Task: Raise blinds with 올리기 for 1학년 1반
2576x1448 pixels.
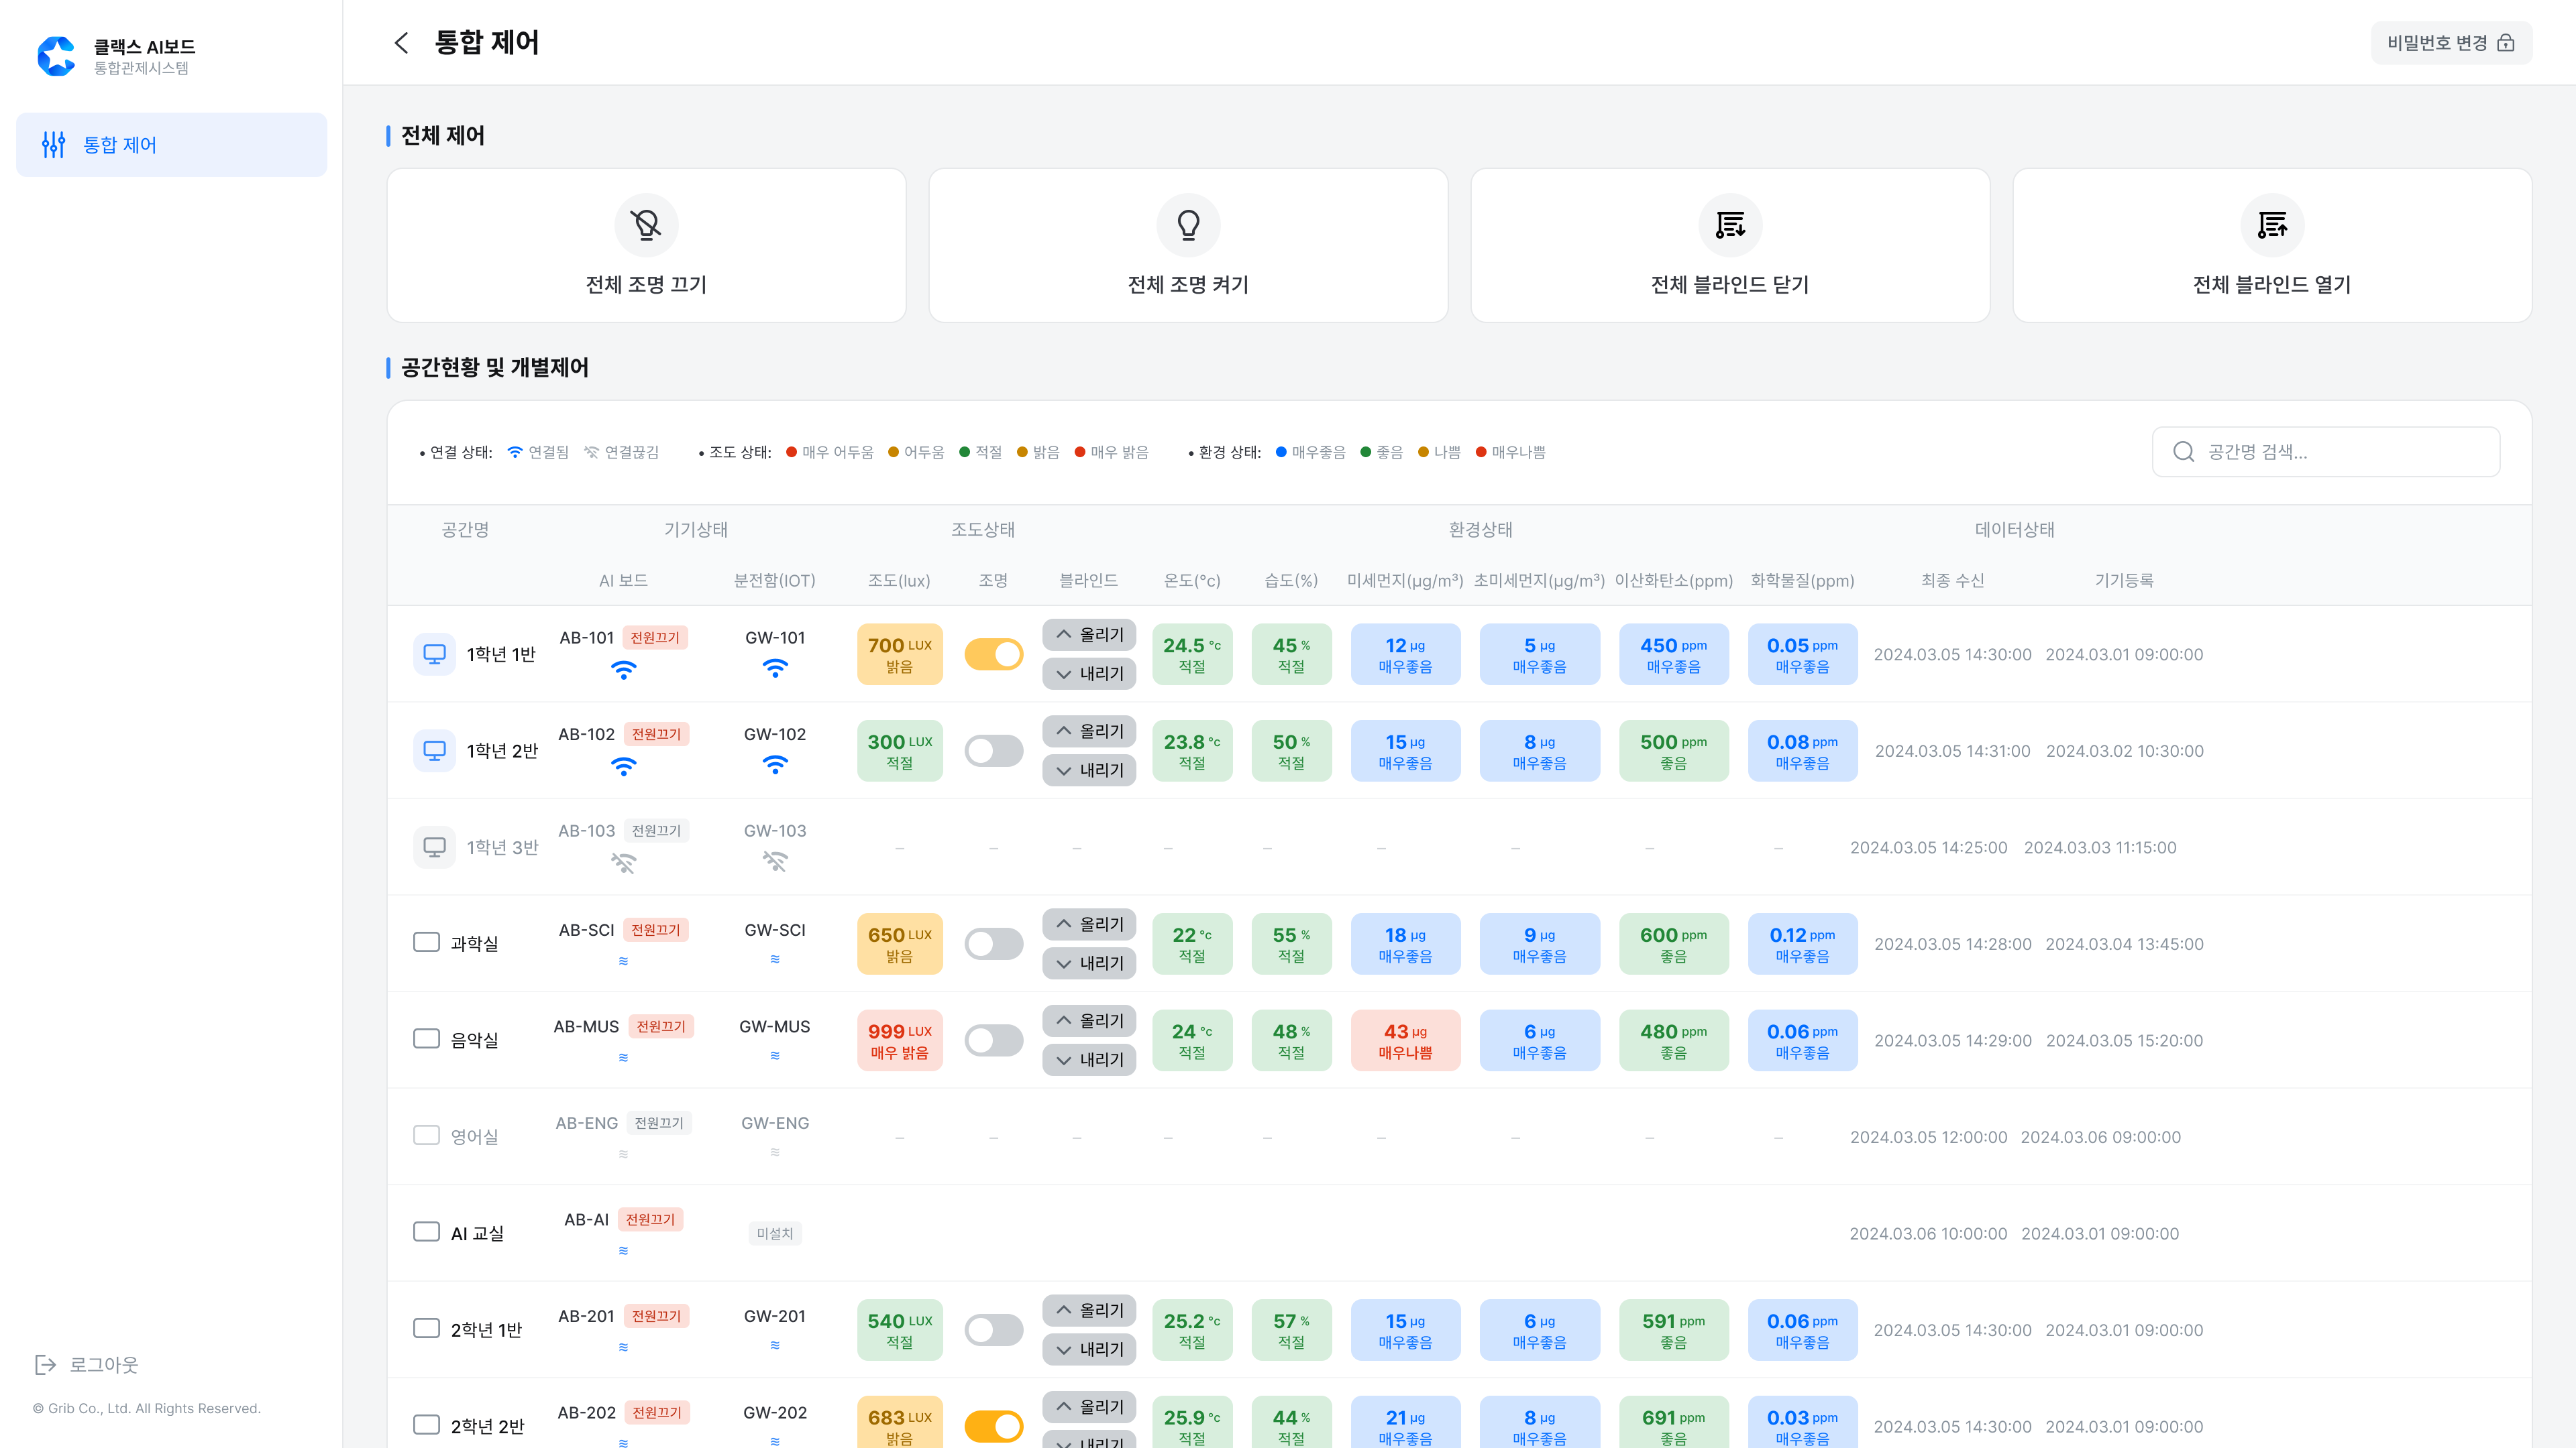Action: [x=1089, y=635]
